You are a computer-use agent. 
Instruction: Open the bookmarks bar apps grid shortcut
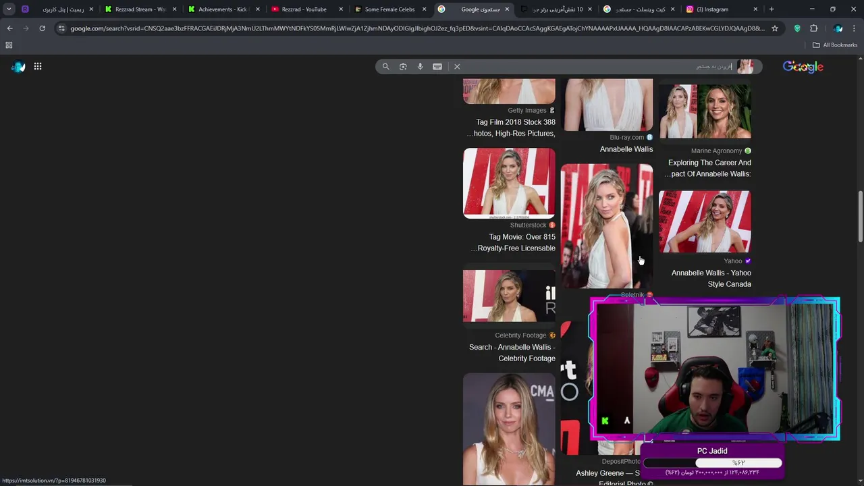[x=9, y=45]
